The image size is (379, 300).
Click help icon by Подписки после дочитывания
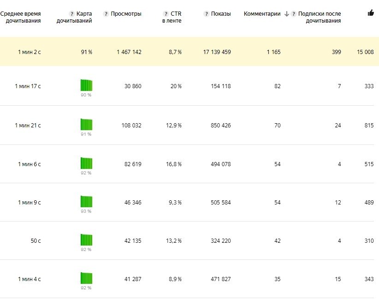(293, 14)
